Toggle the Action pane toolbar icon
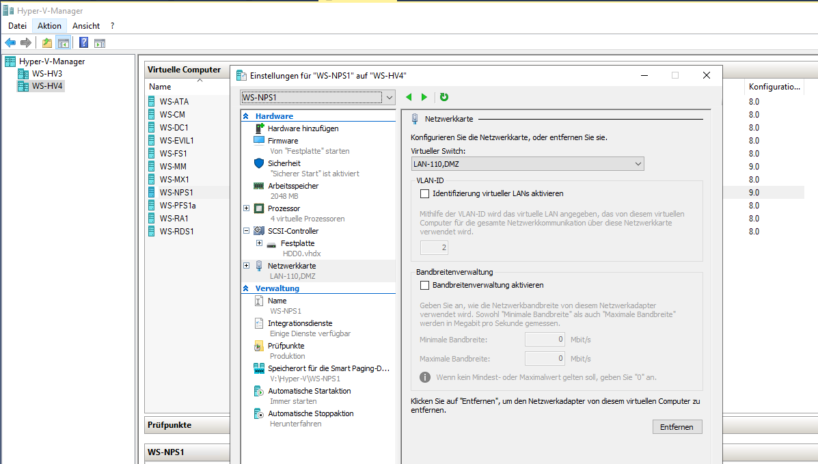The width and height of the screenshot is (818, 464). 100,43
